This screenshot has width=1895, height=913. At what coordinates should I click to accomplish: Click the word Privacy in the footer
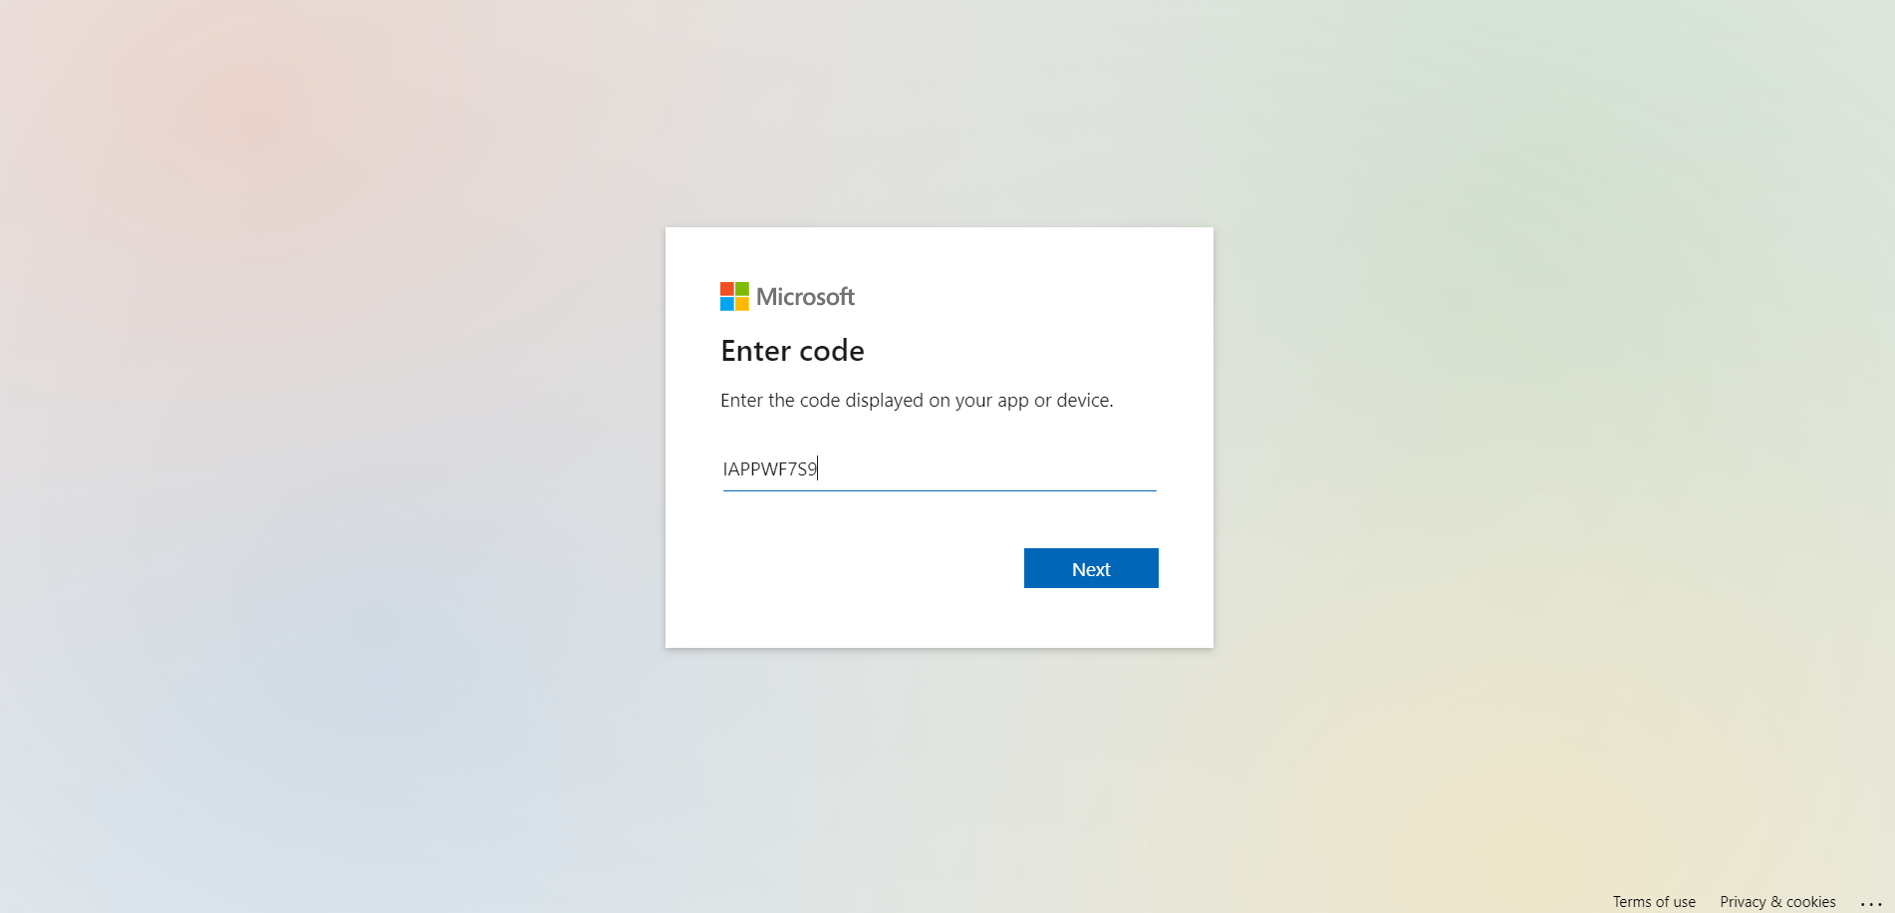click(1743, 902)
